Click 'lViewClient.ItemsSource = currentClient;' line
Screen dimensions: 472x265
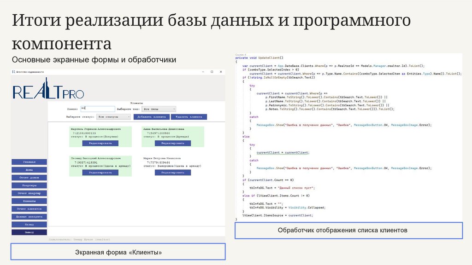277,215
